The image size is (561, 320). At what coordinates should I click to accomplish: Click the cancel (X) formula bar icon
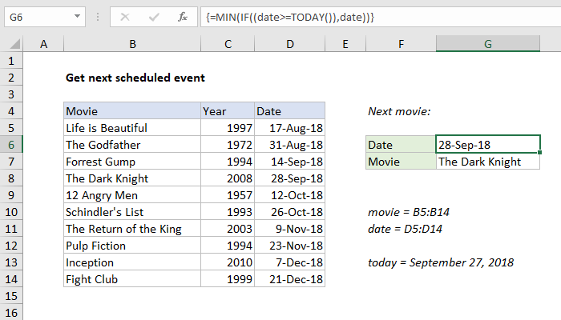(x=125, y=16)
